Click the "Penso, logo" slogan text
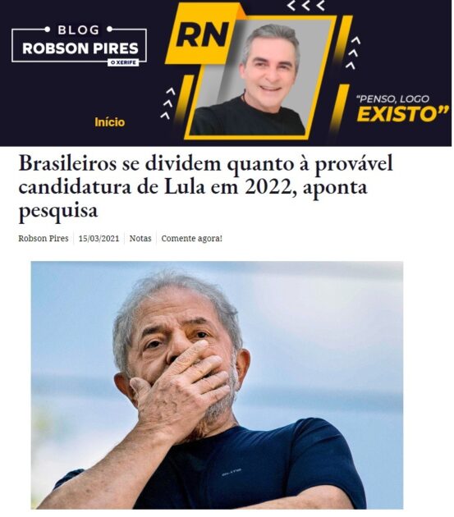 click(392, 98)
